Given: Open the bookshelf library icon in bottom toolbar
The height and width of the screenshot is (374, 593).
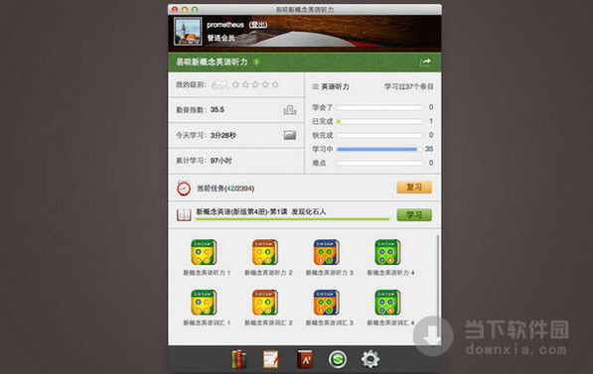Looking at the screenshot, I should [x=238, y=359].
